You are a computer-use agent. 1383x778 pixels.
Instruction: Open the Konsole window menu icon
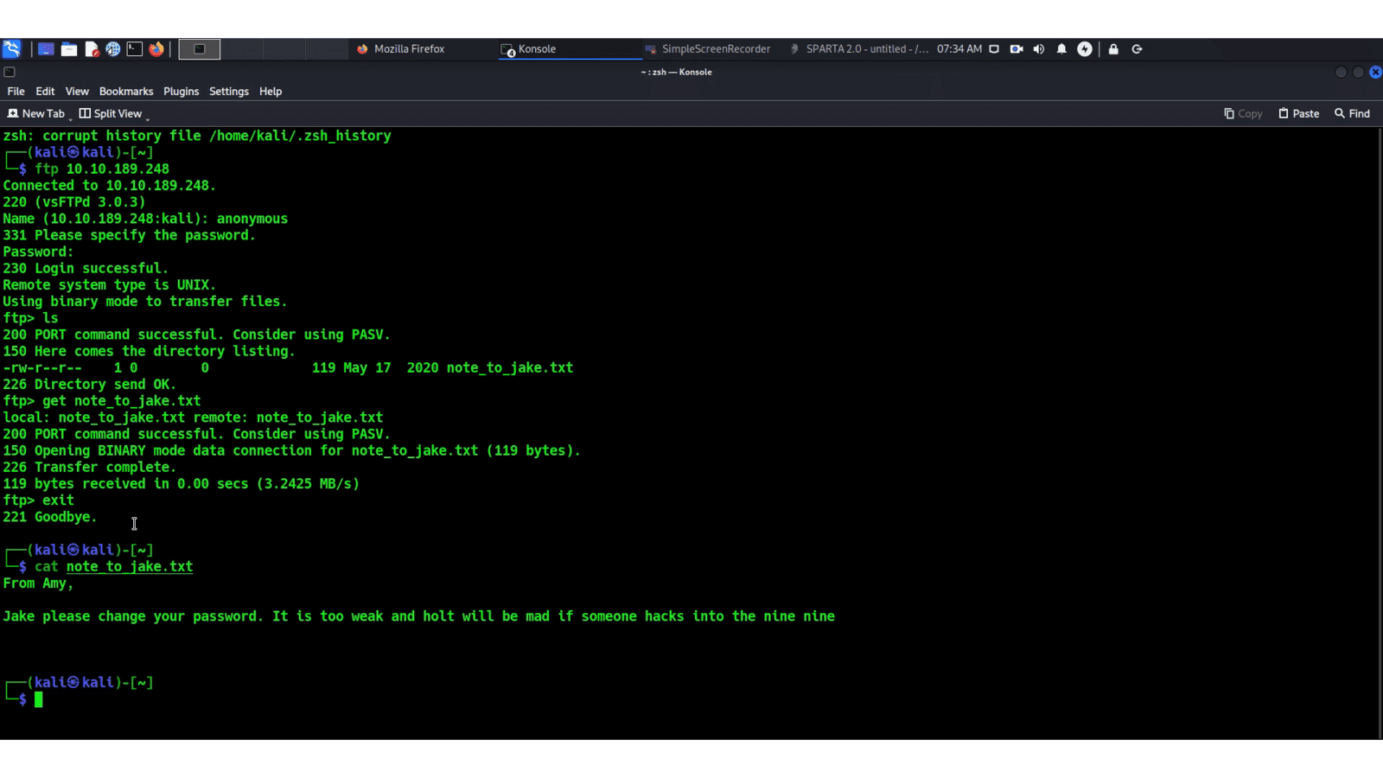[10, 73]
